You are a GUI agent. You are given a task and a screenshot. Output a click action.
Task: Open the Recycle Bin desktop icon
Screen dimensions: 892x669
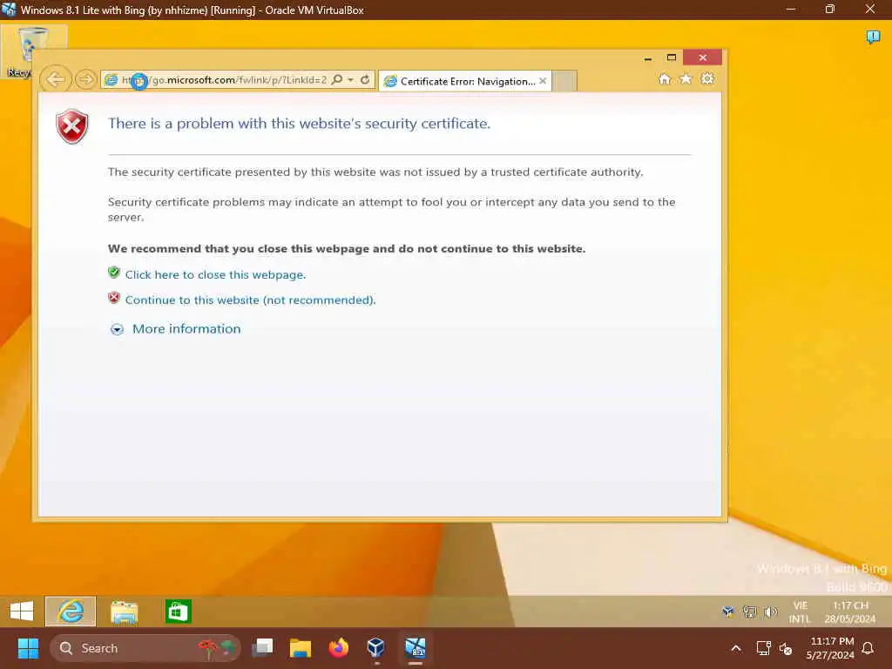pyautogui.click(x=34, y=51)
